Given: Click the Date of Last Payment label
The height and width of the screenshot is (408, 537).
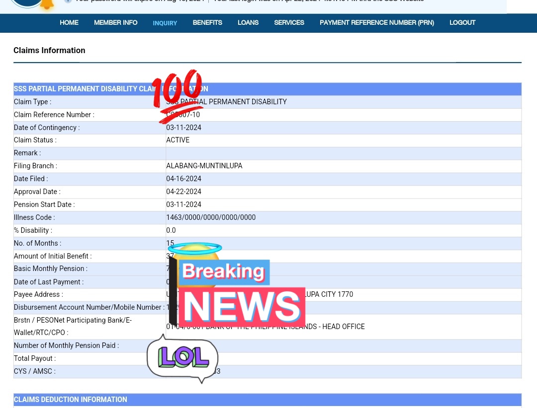Looking at the screenshot, I should pyautogui.click(x=49, y=282).
